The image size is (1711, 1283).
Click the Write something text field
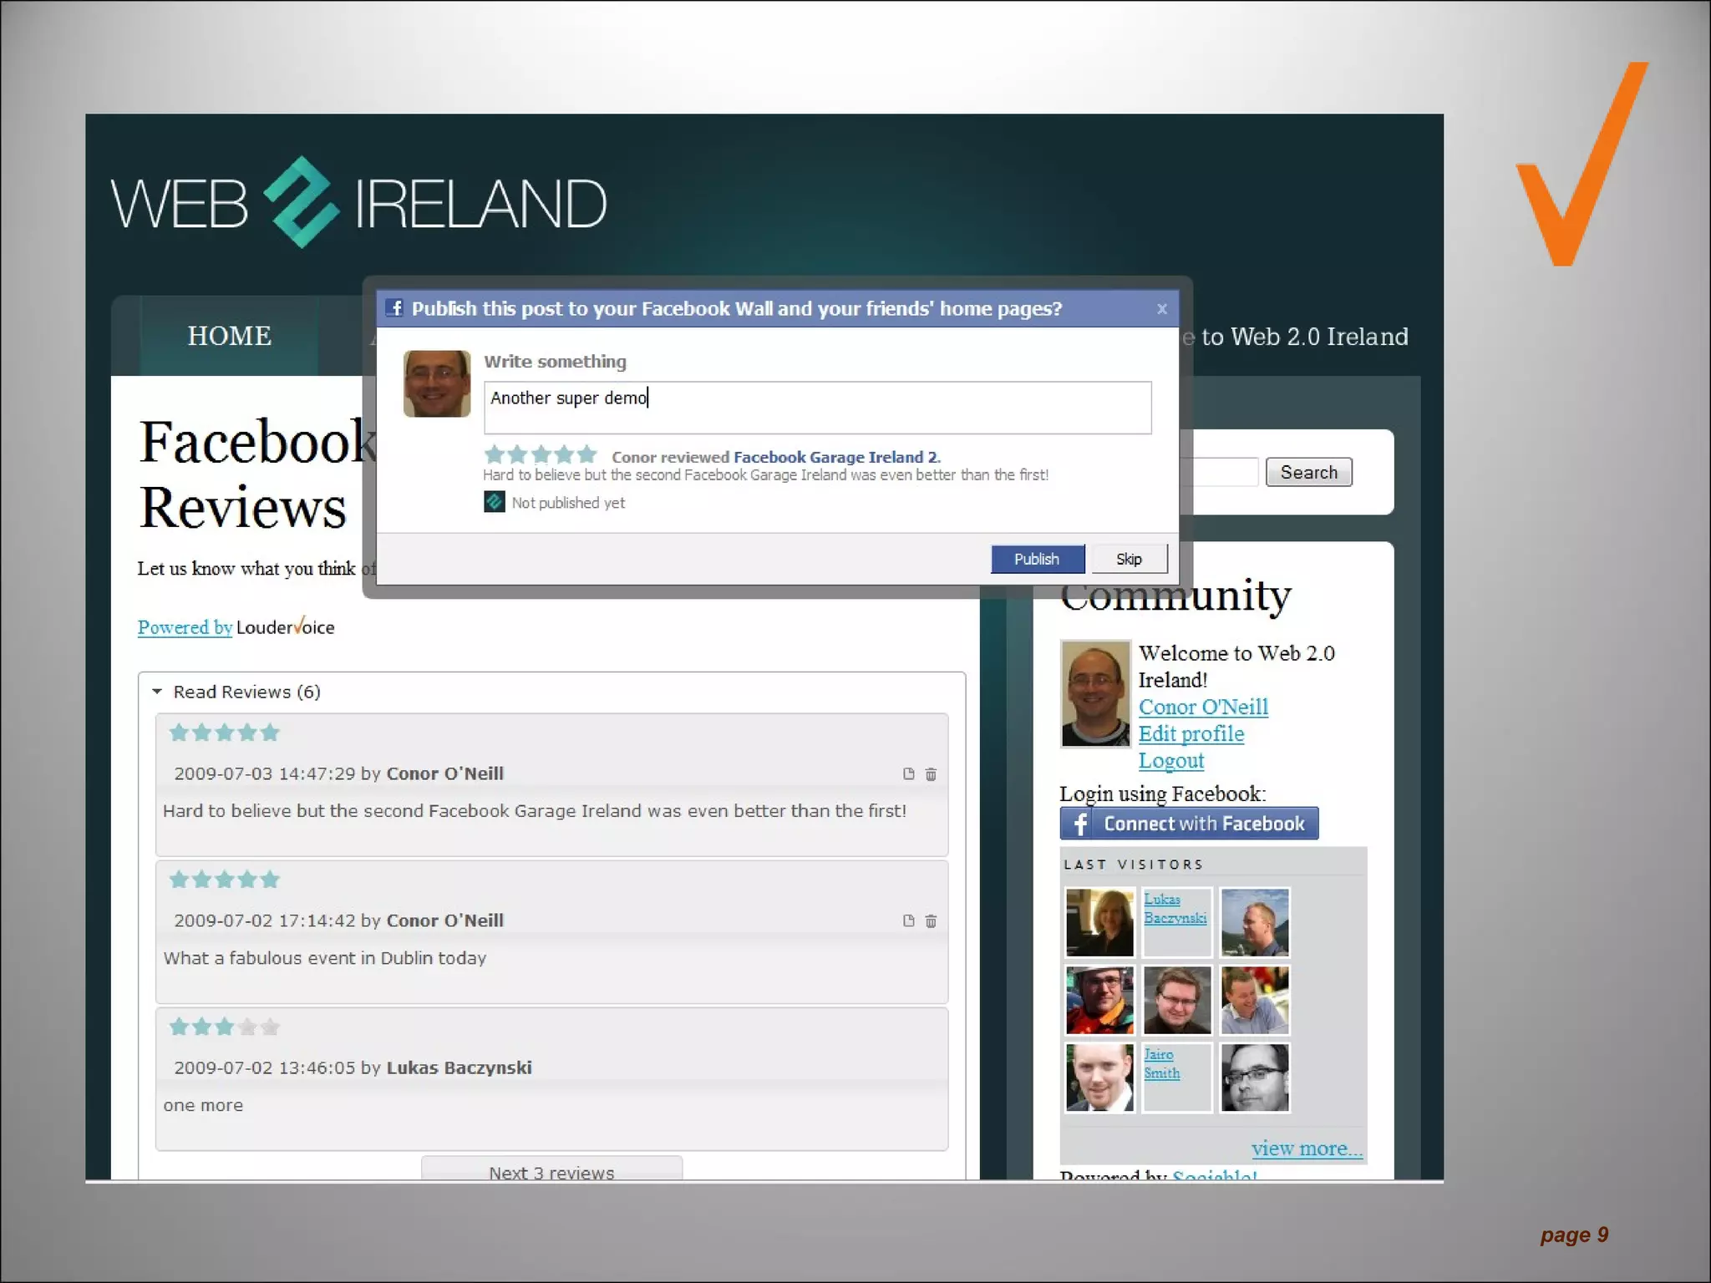pyautogui.click(x=817, y=408)
